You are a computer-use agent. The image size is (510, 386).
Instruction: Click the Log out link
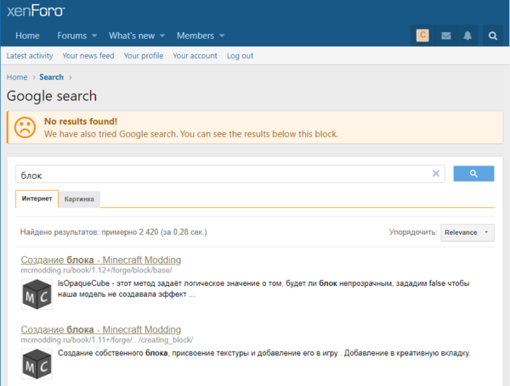coord(240,56)
